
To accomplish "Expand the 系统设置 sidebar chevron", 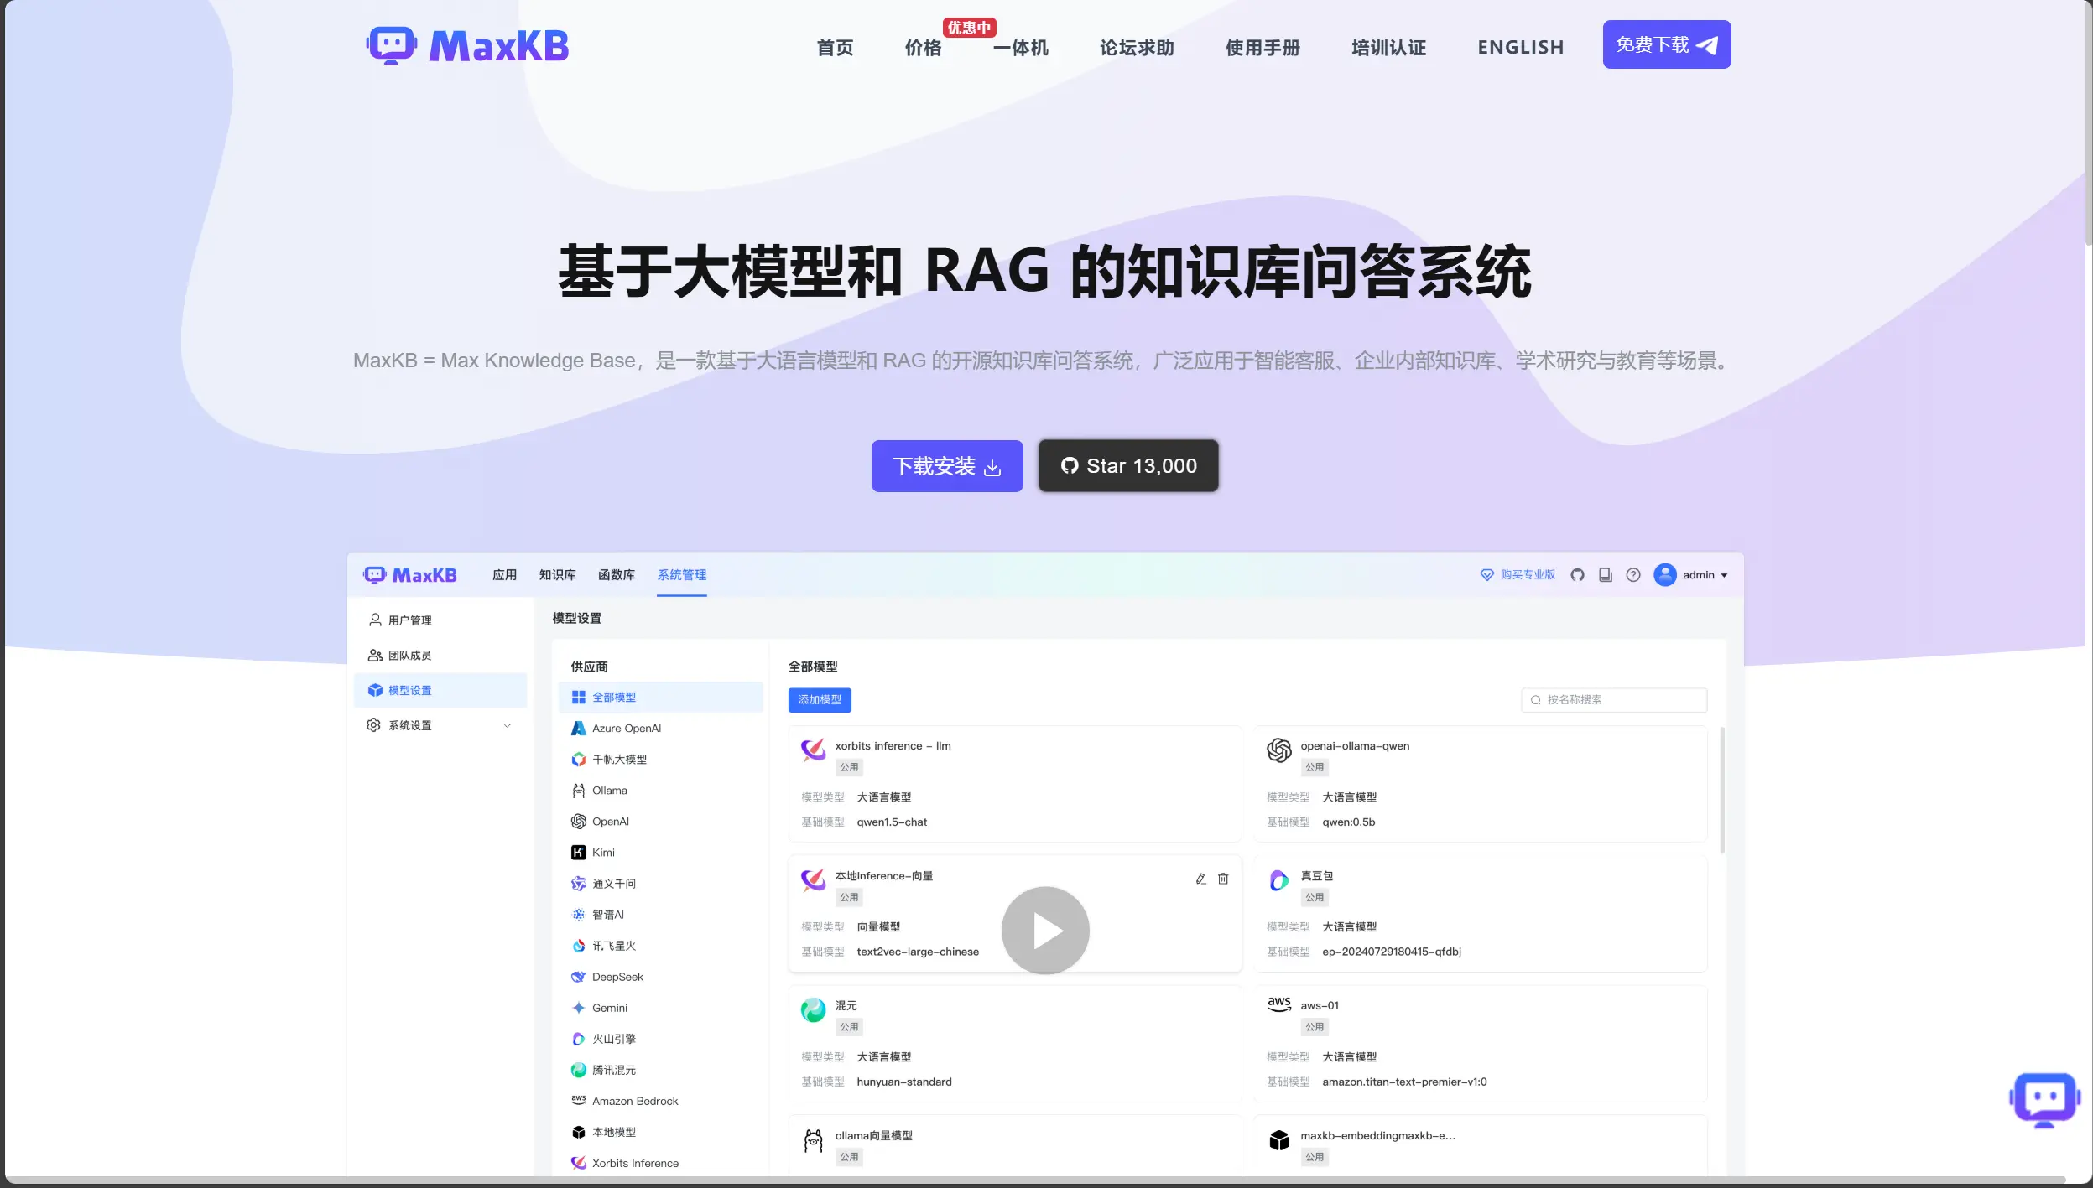I will (x=507, y=726).
